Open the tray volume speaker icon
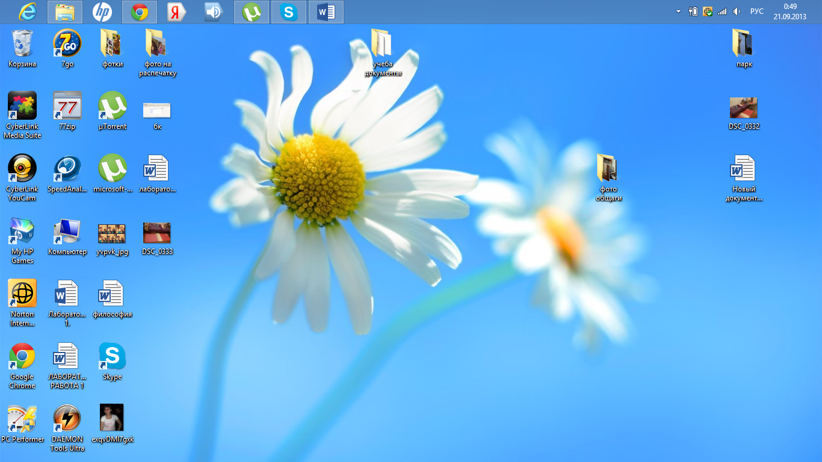Viewport: 822px width, 462px height. (737, 11)
